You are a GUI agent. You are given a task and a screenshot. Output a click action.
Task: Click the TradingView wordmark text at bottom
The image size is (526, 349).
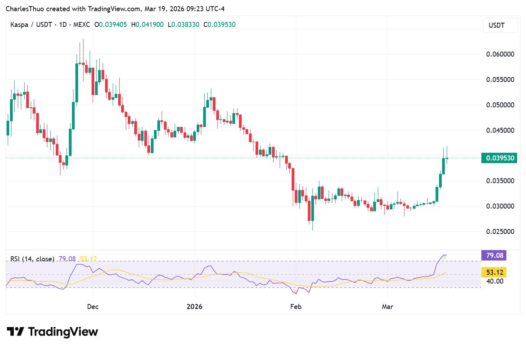coord(63,332)
